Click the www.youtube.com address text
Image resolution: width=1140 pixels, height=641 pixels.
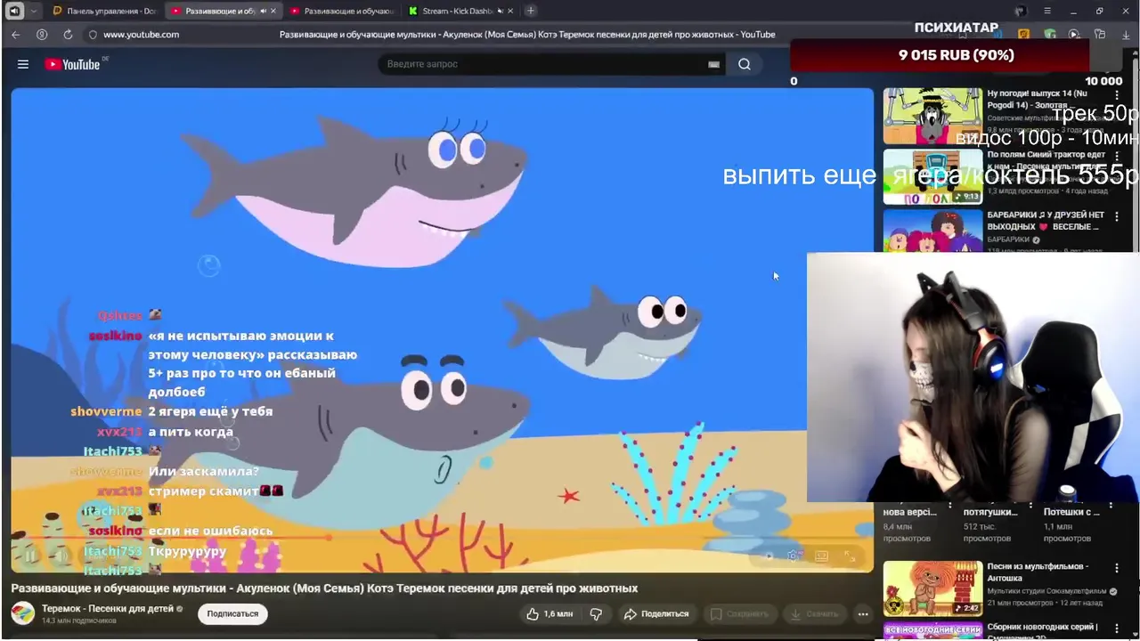pyautogui.click(x=141, y=35)
